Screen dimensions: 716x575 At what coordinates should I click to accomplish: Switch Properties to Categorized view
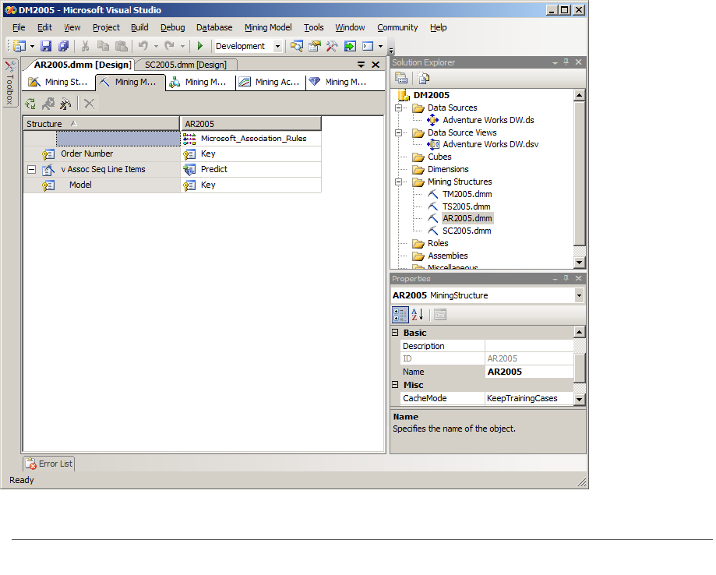[400, 315]
